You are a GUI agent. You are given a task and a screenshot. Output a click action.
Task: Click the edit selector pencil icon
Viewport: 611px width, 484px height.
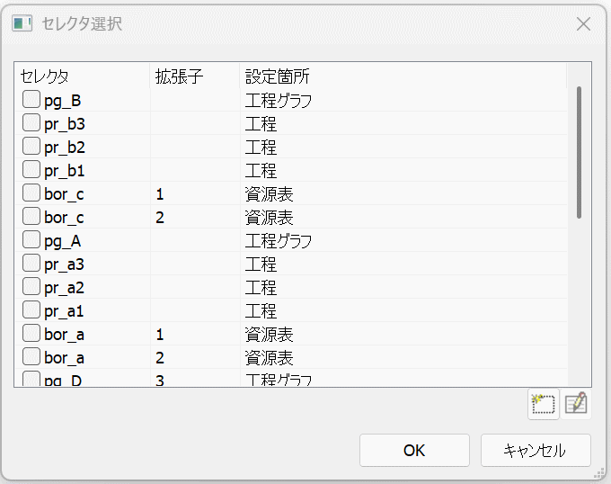tap(577, 404)
